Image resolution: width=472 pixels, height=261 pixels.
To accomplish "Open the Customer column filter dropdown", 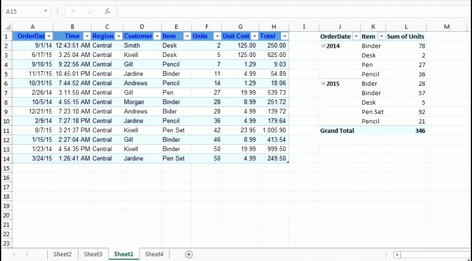I will (157, 36).
